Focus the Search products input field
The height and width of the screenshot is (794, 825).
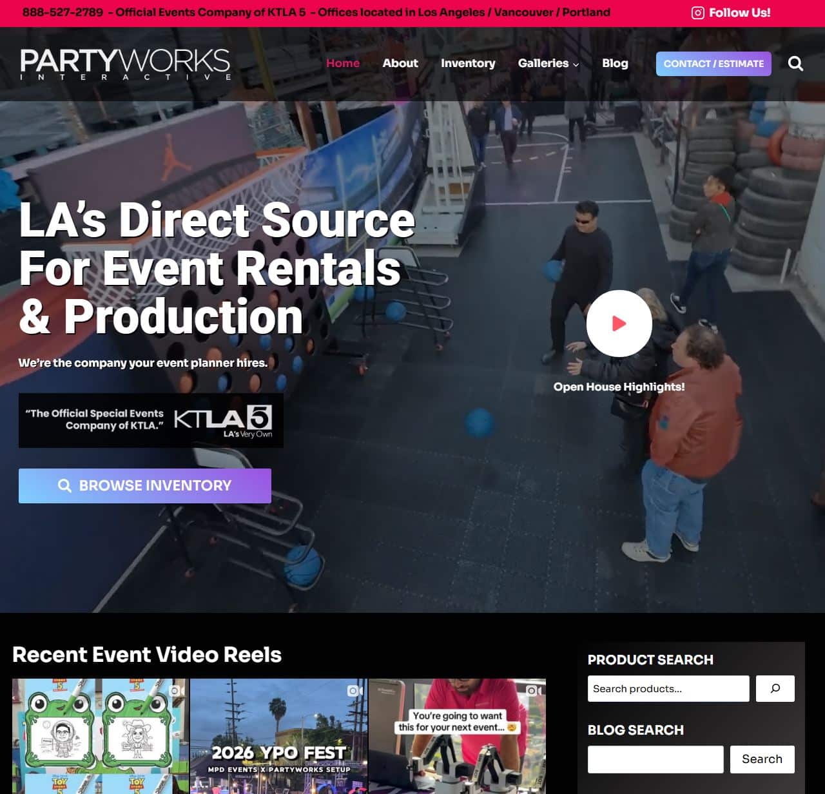coord(668,688)
